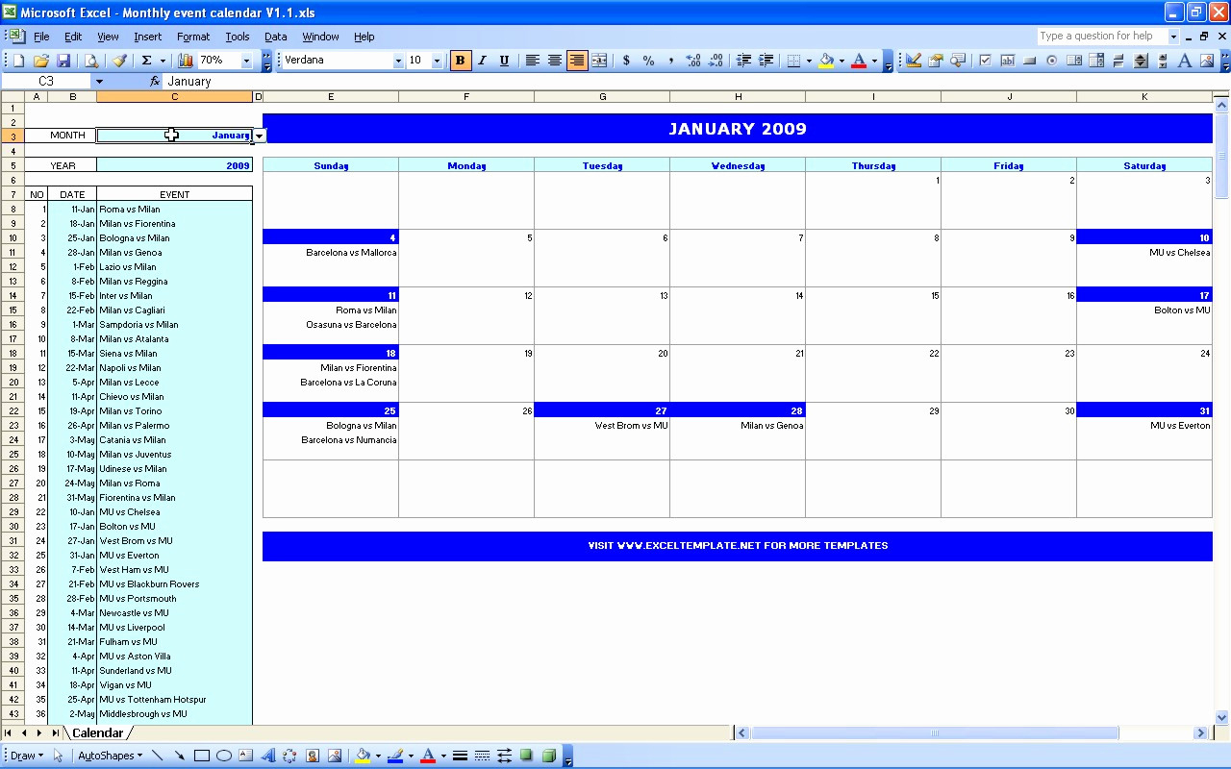Click the New workbook icon
Viewport: 1231px width, 769px height.
18,61
